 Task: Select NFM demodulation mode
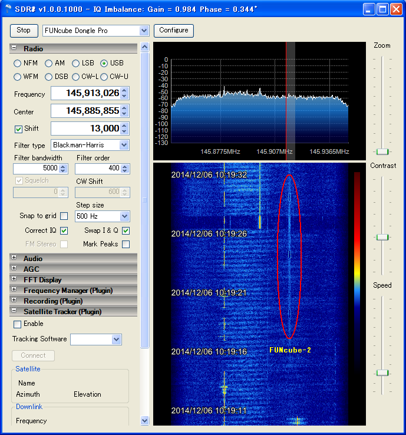(17, 64)
